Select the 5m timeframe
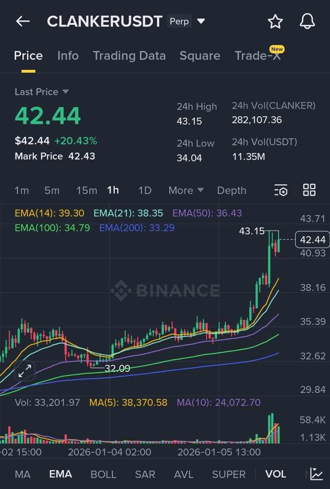330x489 pixels. point(52,190)
